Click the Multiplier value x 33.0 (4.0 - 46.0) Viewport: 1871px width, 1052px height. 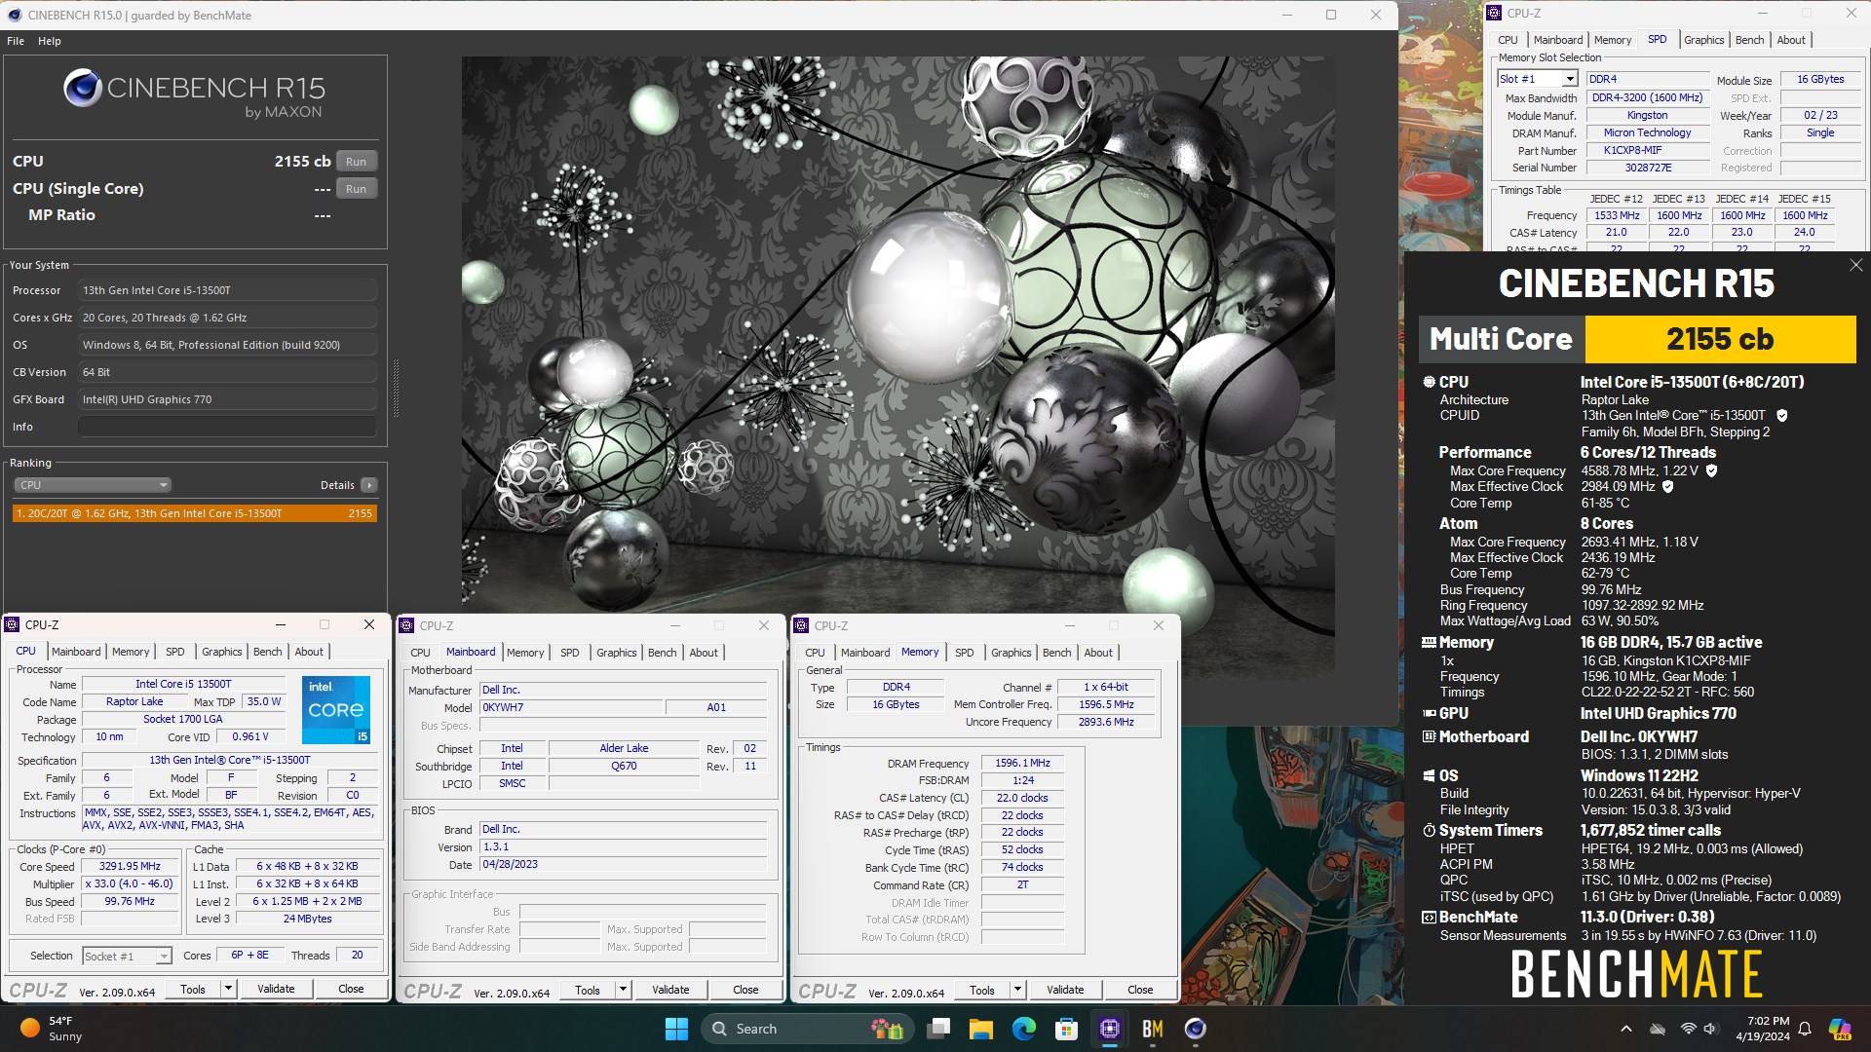130,884
